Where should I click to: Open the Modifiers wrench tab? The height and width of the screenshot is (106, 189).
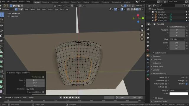click(x=148, y=59)
